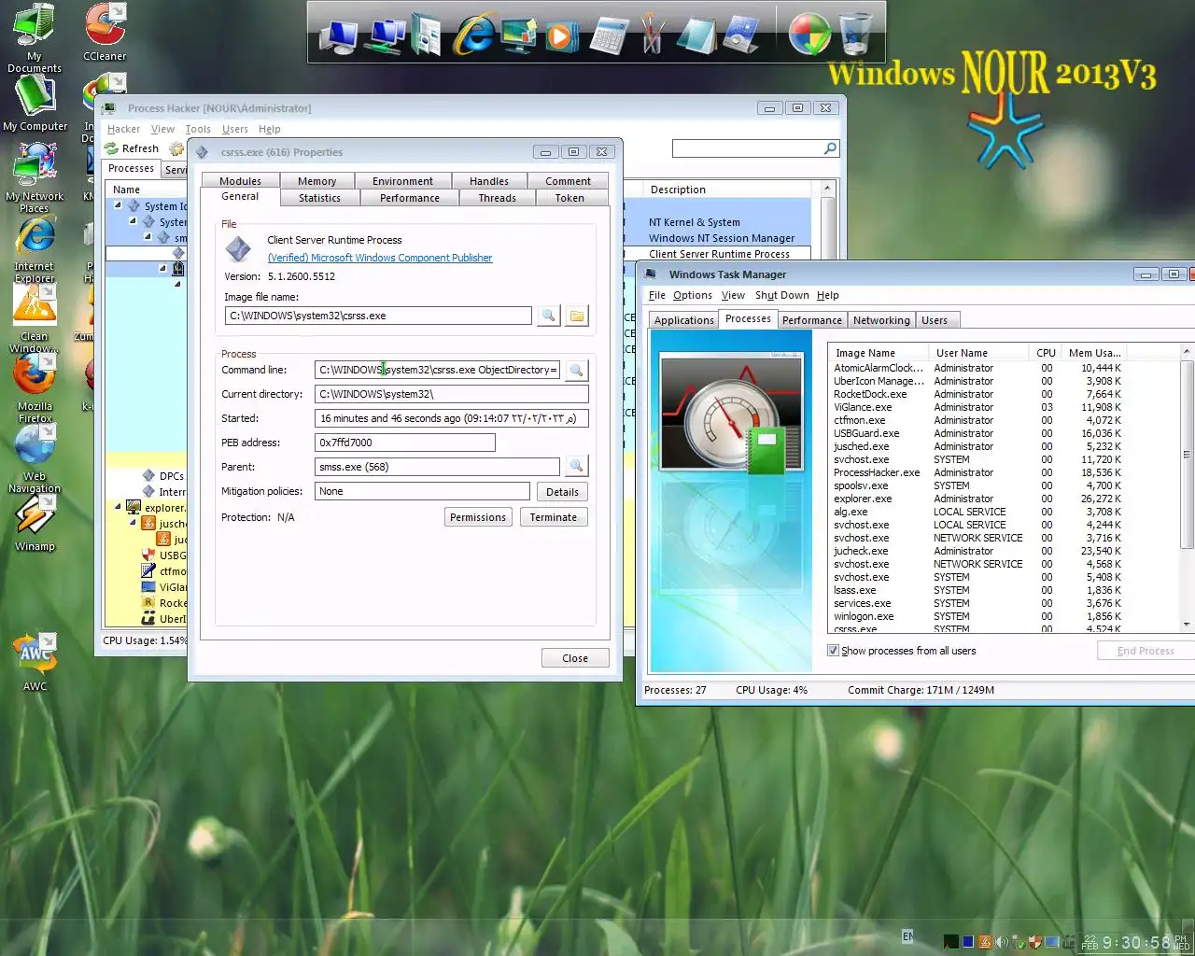Image resolution: width=1195 pixels, height=956 pixels.
Task: Open Windows Media Player in the dock
Action: click(562, 35)
